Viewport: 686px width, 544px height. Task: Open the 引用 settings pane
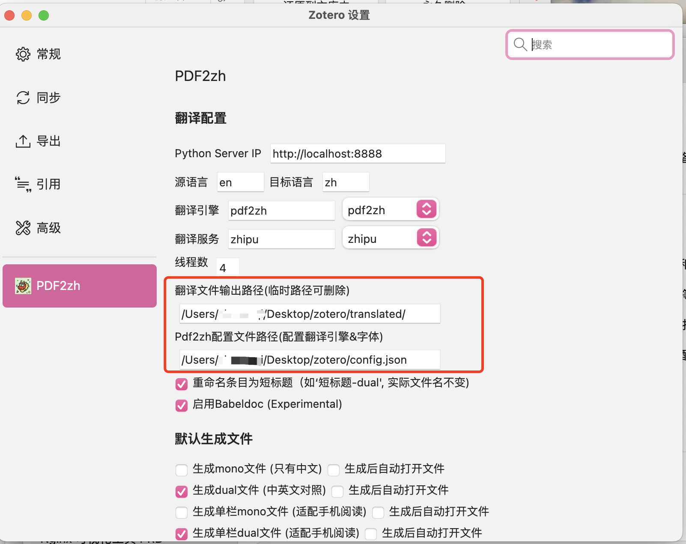pyautogui.click(x=80, y=184)
